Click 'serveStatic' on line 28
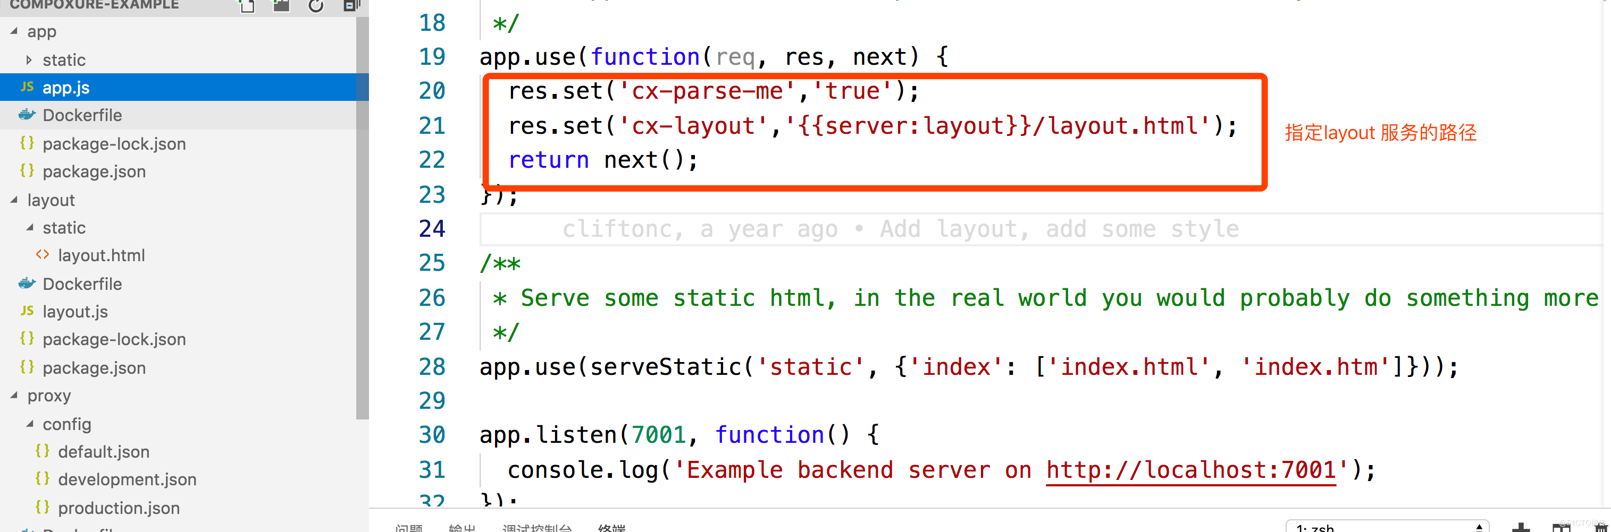Screen dimensions: 1611x532 [x=666, y=367]
